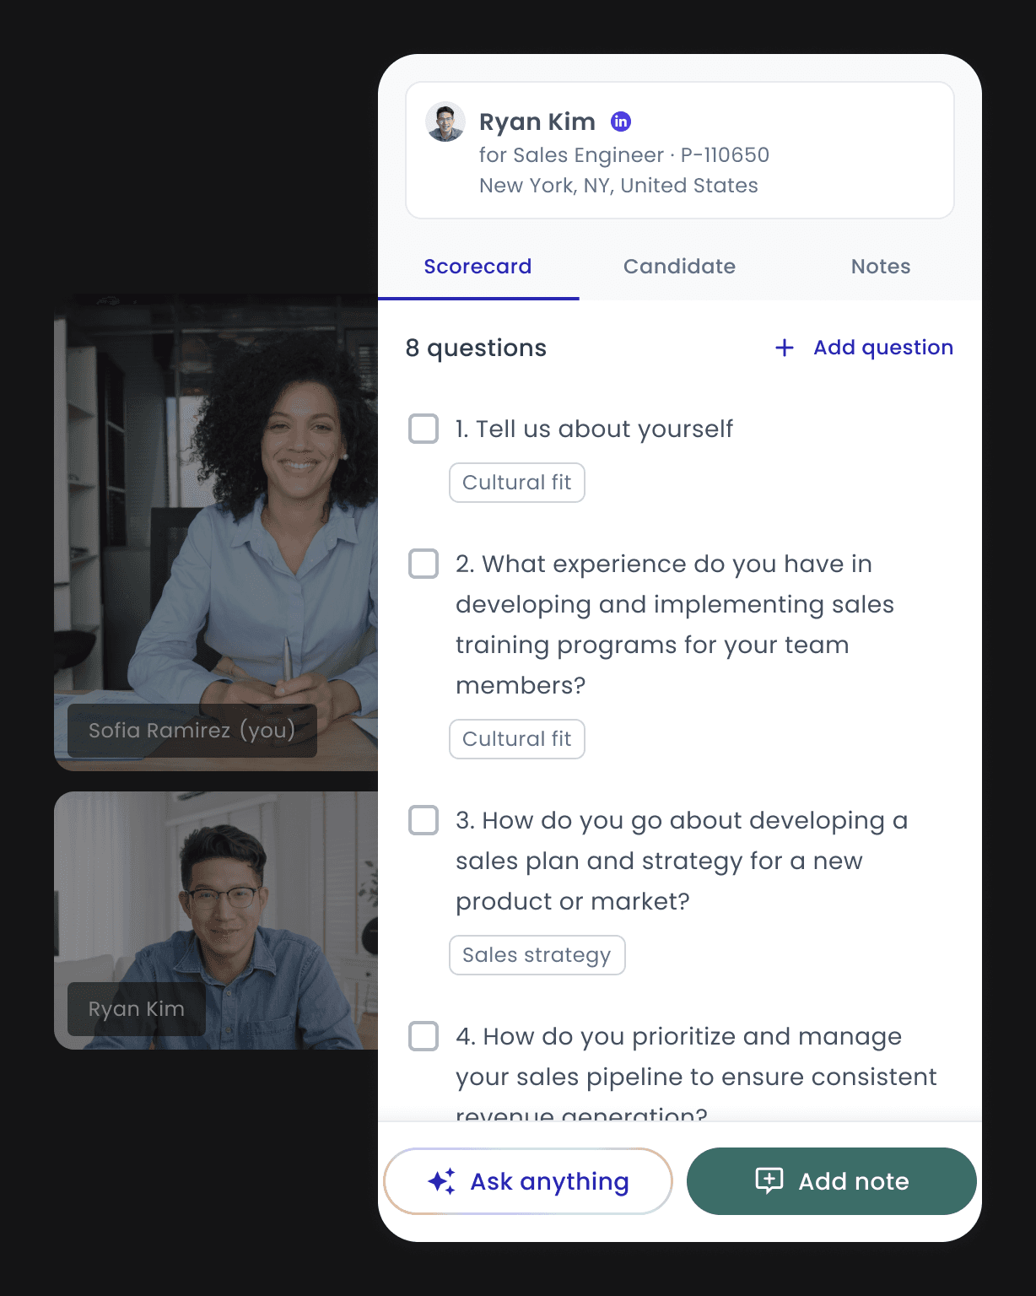Click the note icon in Add note button
This screenshot has width=1036, height=1296.
pos(769,1180)
